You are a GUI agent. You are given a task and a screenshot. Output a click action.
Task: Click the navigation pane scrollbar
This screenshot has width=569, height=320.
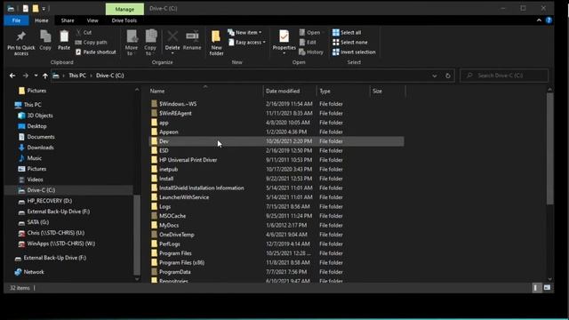click(x=137, y=235)
